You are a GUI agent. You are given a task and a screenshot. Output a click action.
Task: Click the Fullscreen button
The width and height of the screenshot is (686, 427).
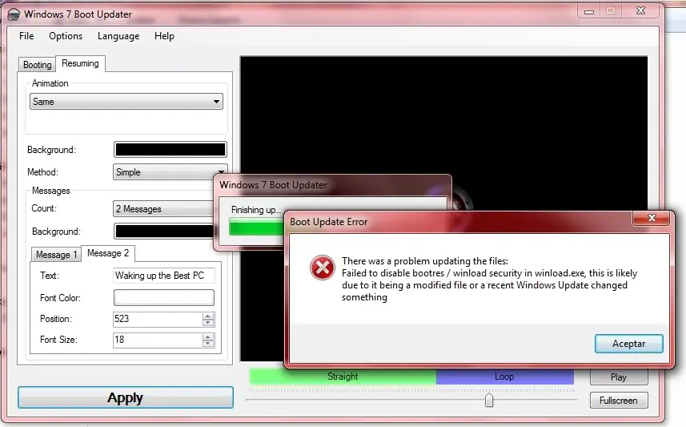[x=619, y=401]
